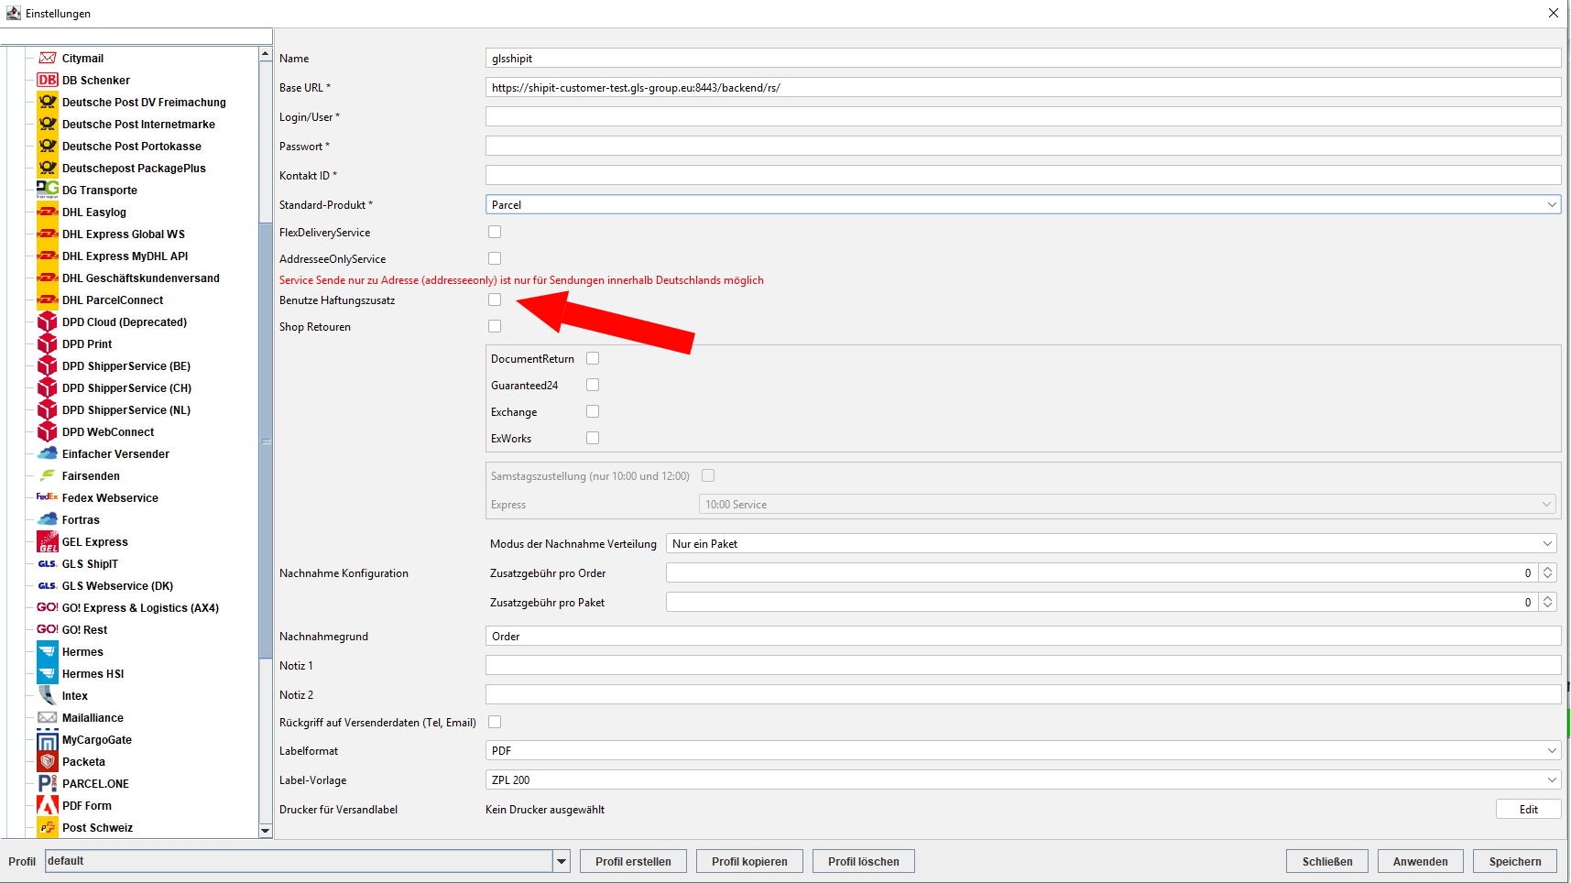
Task: Open the Label-Vorlage ZPL 200 dropdown
Action: pyautogui.click(x=1023, y=779)
